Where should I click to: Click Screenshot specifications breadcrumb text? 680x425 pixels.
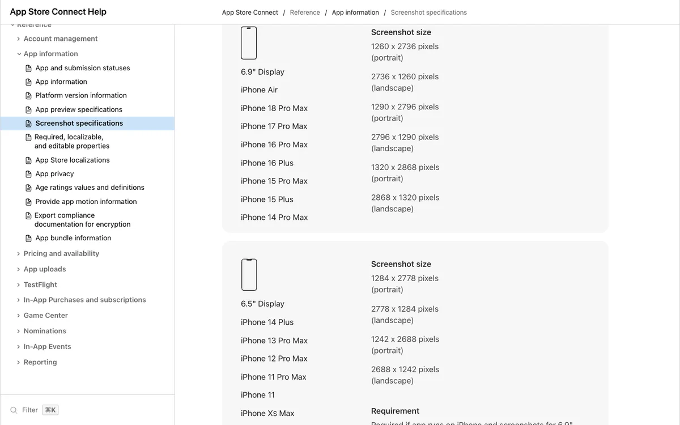tap(429, 12)
